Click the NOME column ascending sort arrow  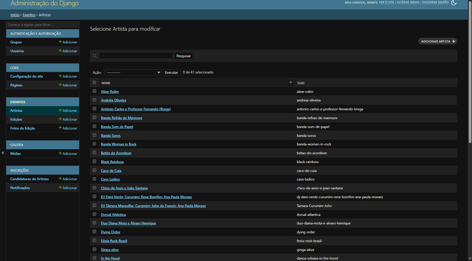(x=291, y=82)
